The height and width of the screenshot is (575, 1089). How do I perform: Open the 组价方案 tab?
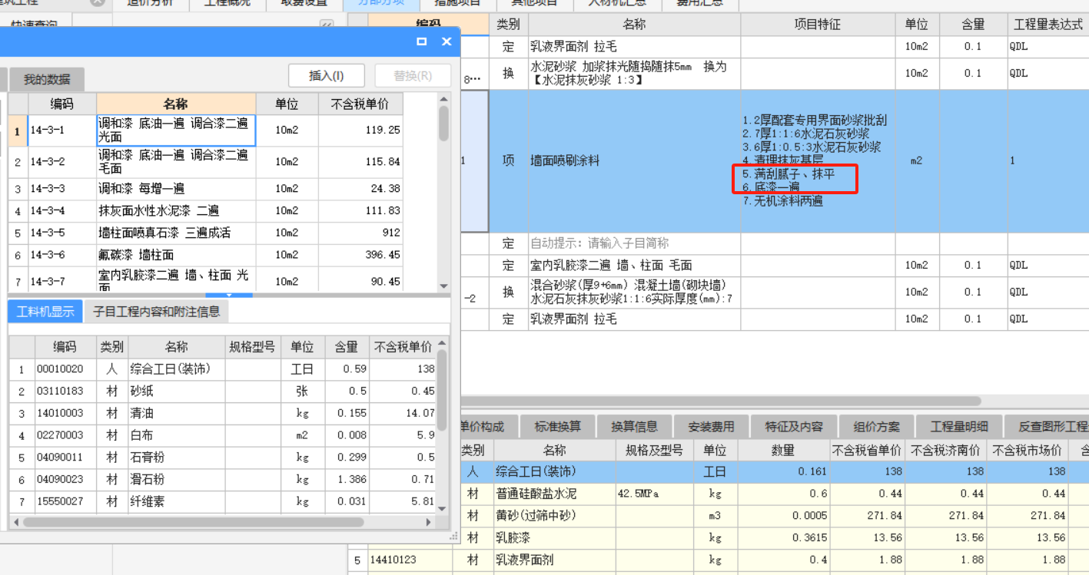[x=876, y=426]
